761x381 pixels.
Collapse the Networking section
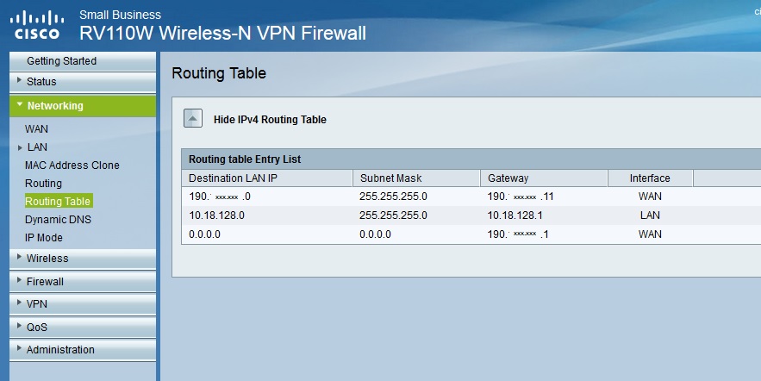point(83,106)
